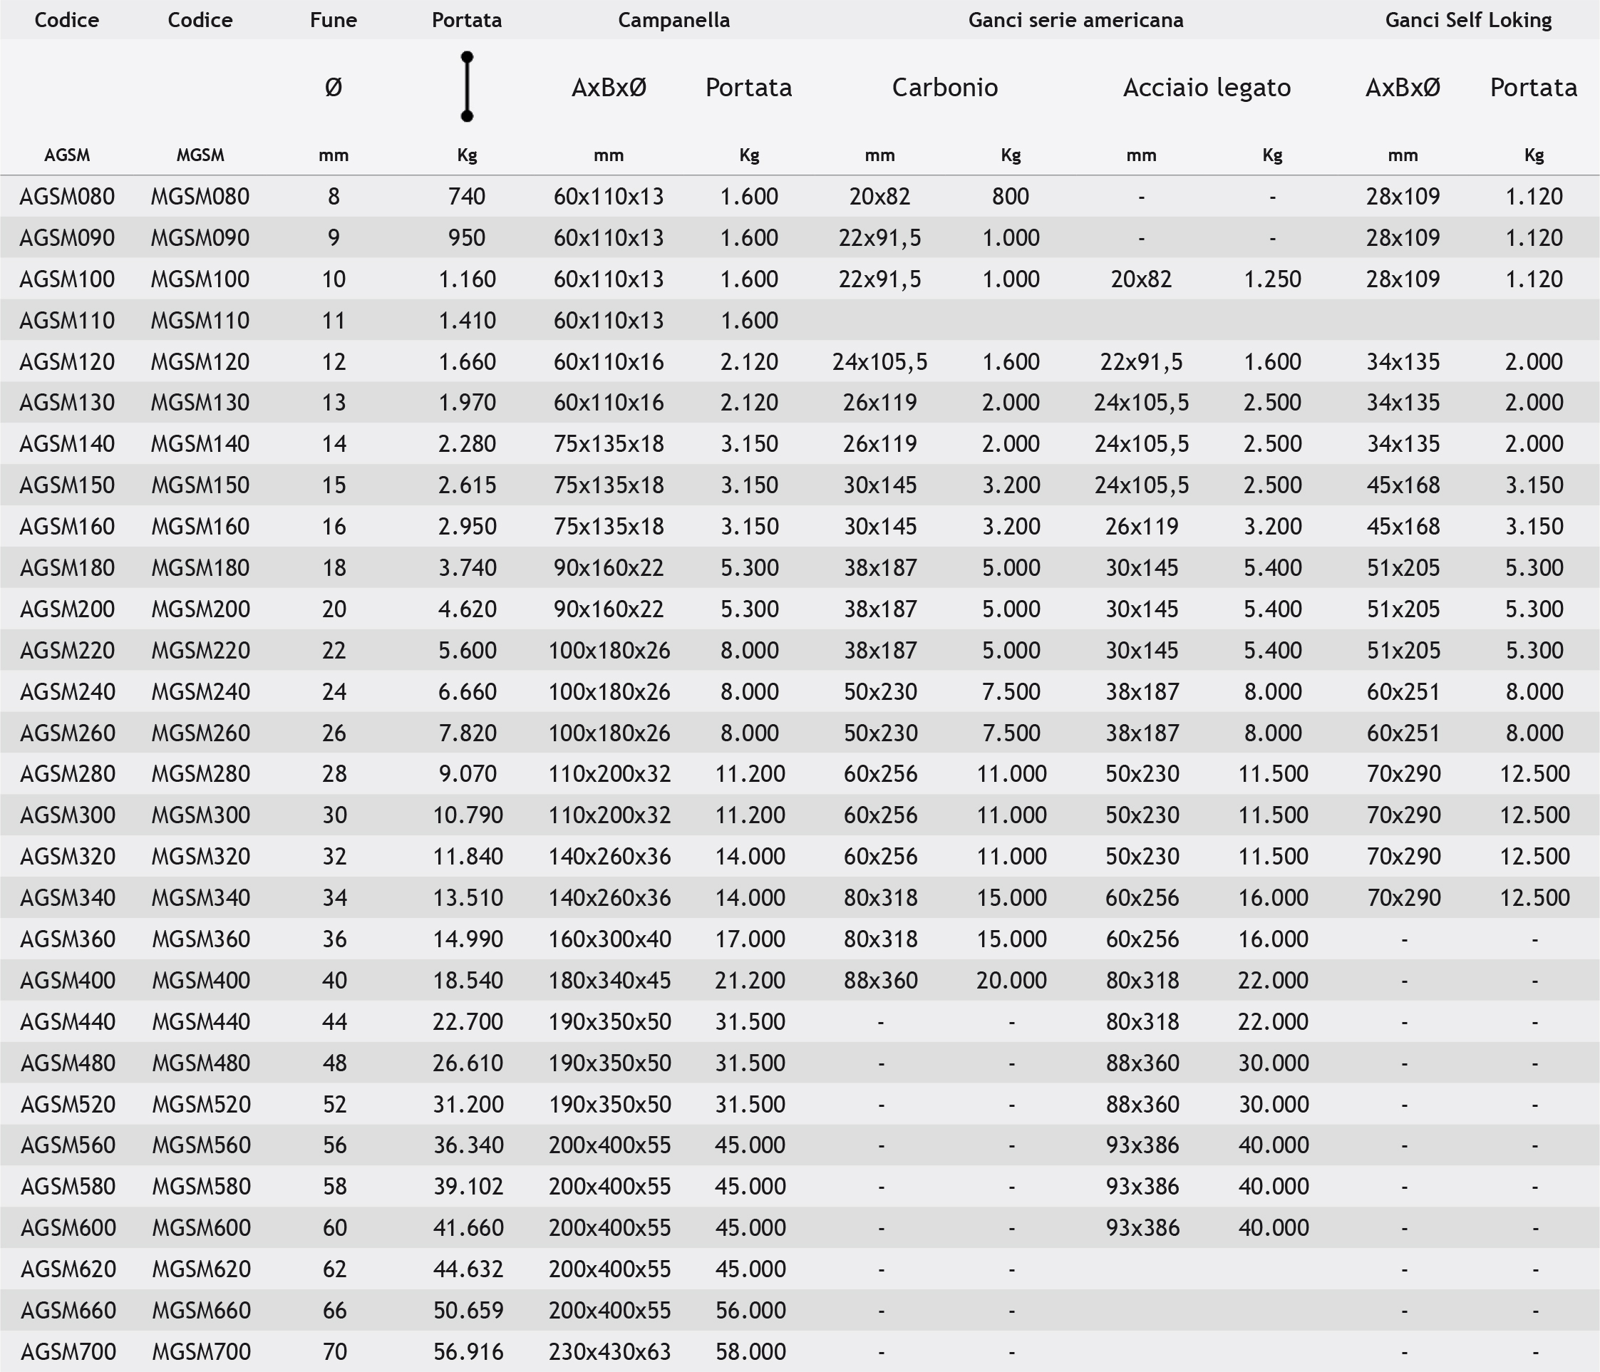Select the Acciaio legato subheader
This screenshot has height=1372, width=1600.
point(1206,88)
